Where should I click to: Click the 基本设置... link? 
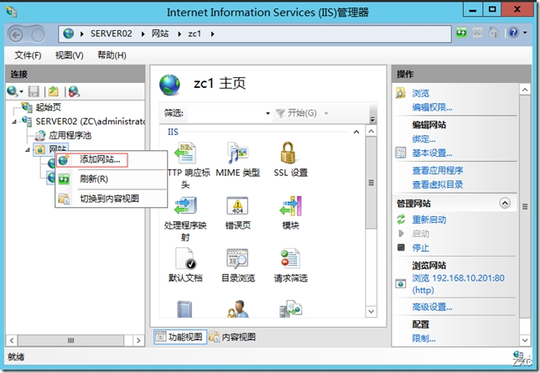tap(432, 153)
